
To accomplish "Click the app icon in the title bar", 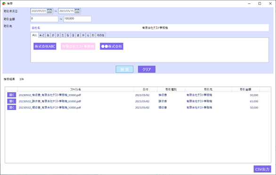I will 4,3.
